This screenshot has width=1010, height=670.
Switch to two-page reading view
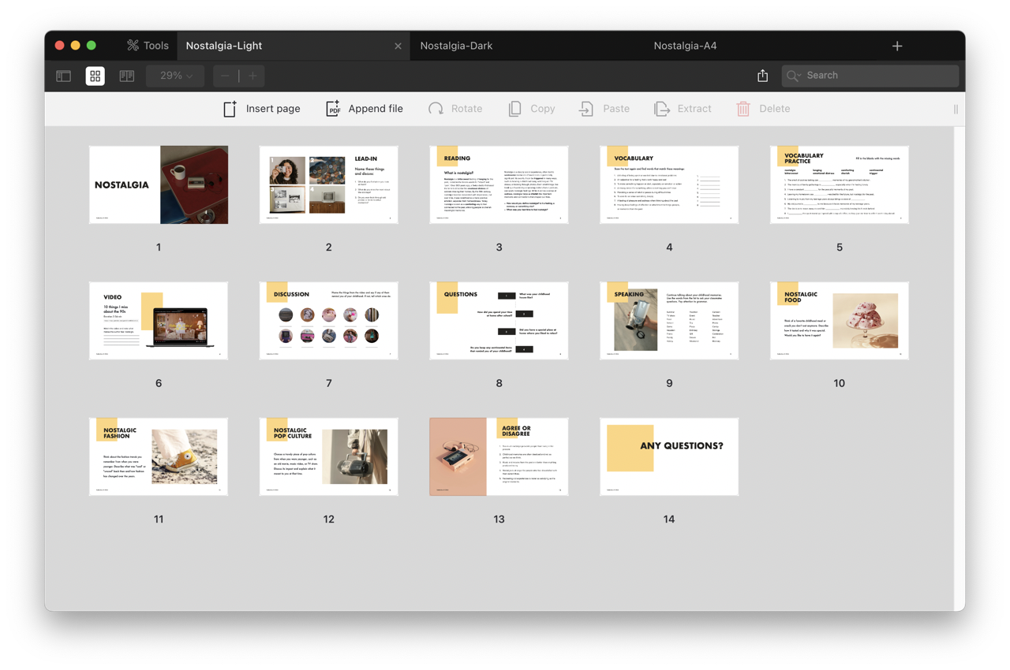126,76
